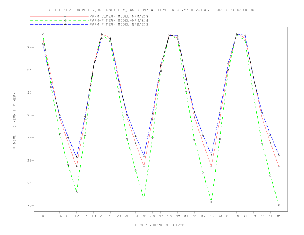Click x-axis tick label 18
The width and height of the screenshot is (304, 235).
[93, 216]
